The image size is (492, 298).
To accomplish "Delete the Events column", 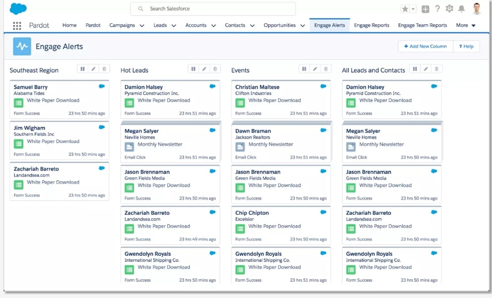I will click(x=326, y=69).
